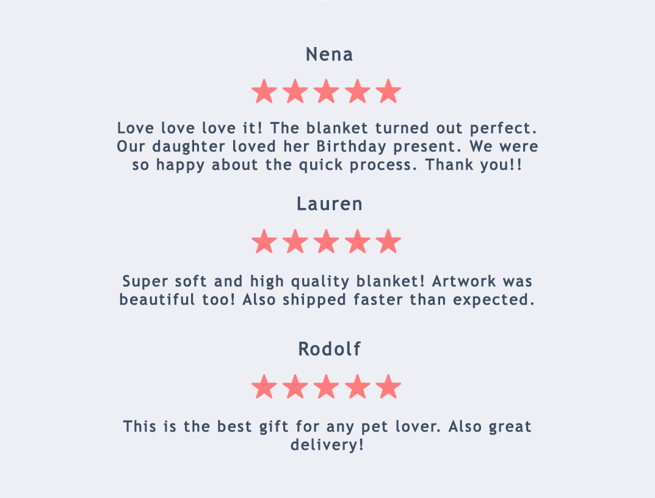Click the fifth star in Lauren's rating
Viewport: 655px width, 498px height.
(x=388, y=242)
